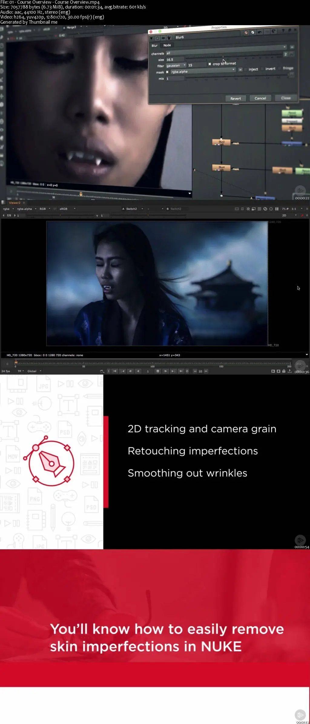Open the rgba channel layer dropdown in viewer
Screen dimensions: 310x724
8,209
